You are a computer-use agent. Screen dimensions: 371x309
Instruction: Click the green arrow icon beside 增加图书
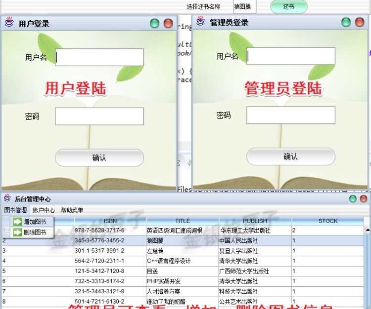coord(17,222)
